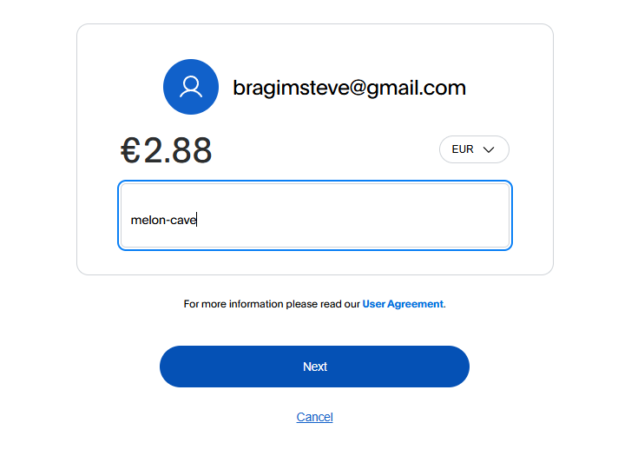
Task: Click the person silhouette in the profile circle
Action: click(x=191, y=87)
